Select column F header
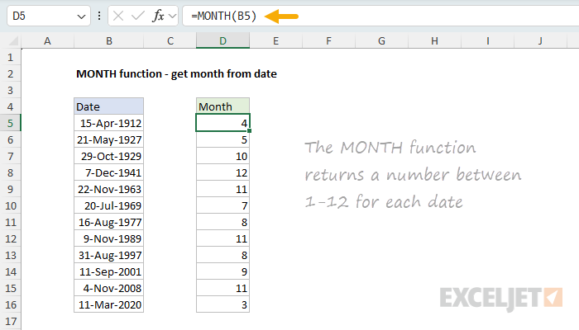The width and height of the screenshot is (579, 330). pos(328,40)
